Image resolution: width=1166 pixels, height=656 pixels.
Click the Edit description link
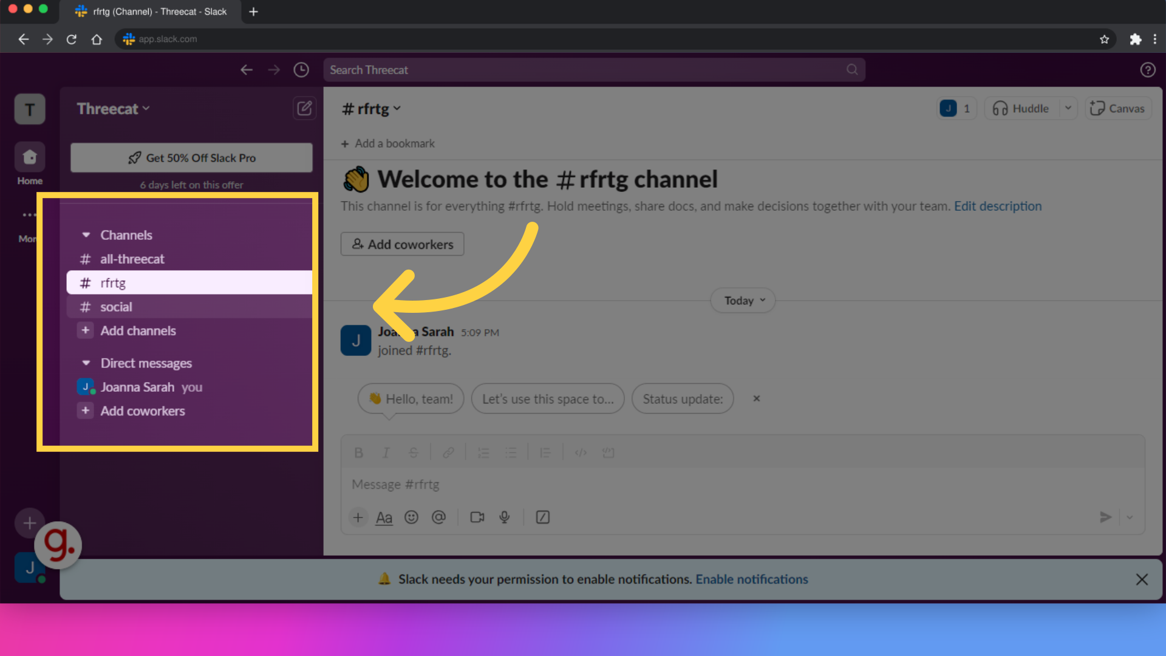pyautogui.click(x=998, y=207)
